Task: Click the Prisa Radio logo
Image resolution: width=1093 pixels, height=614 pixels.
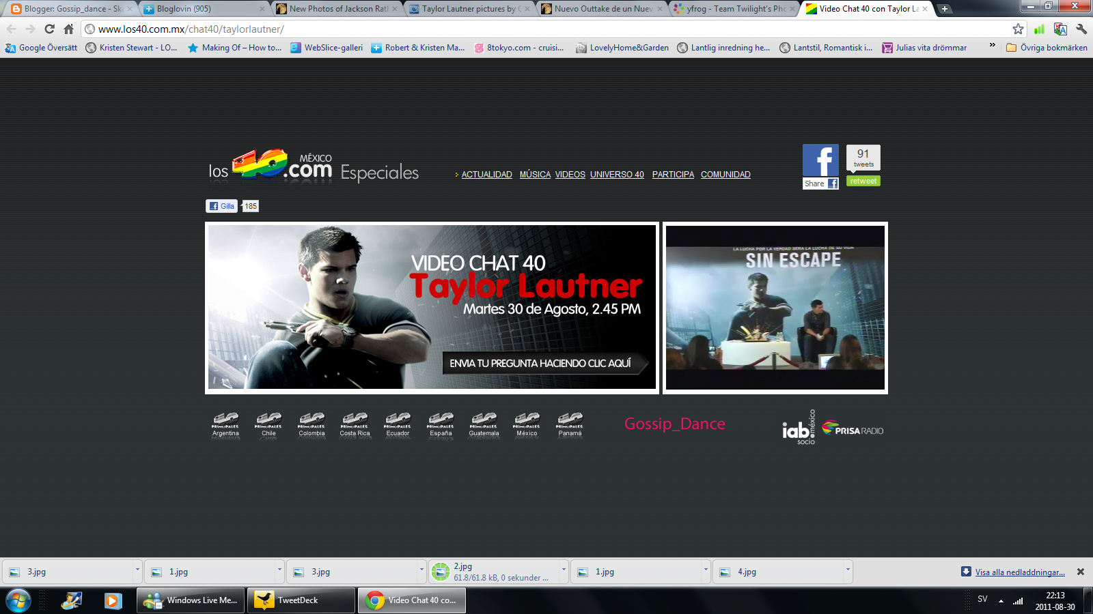Action: [853, 428]
